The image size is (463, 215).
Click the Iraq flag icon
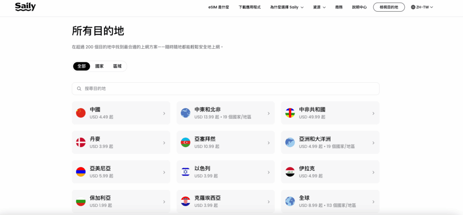(x=290, y=172)
